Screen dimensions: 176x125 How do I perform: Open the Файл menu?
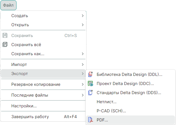point(8,5)
